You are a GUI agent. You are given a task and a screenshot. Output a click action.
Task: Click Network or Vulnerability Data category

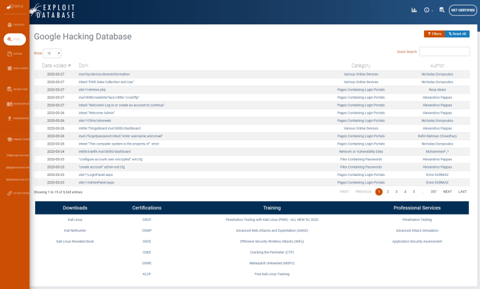(360, 152)
